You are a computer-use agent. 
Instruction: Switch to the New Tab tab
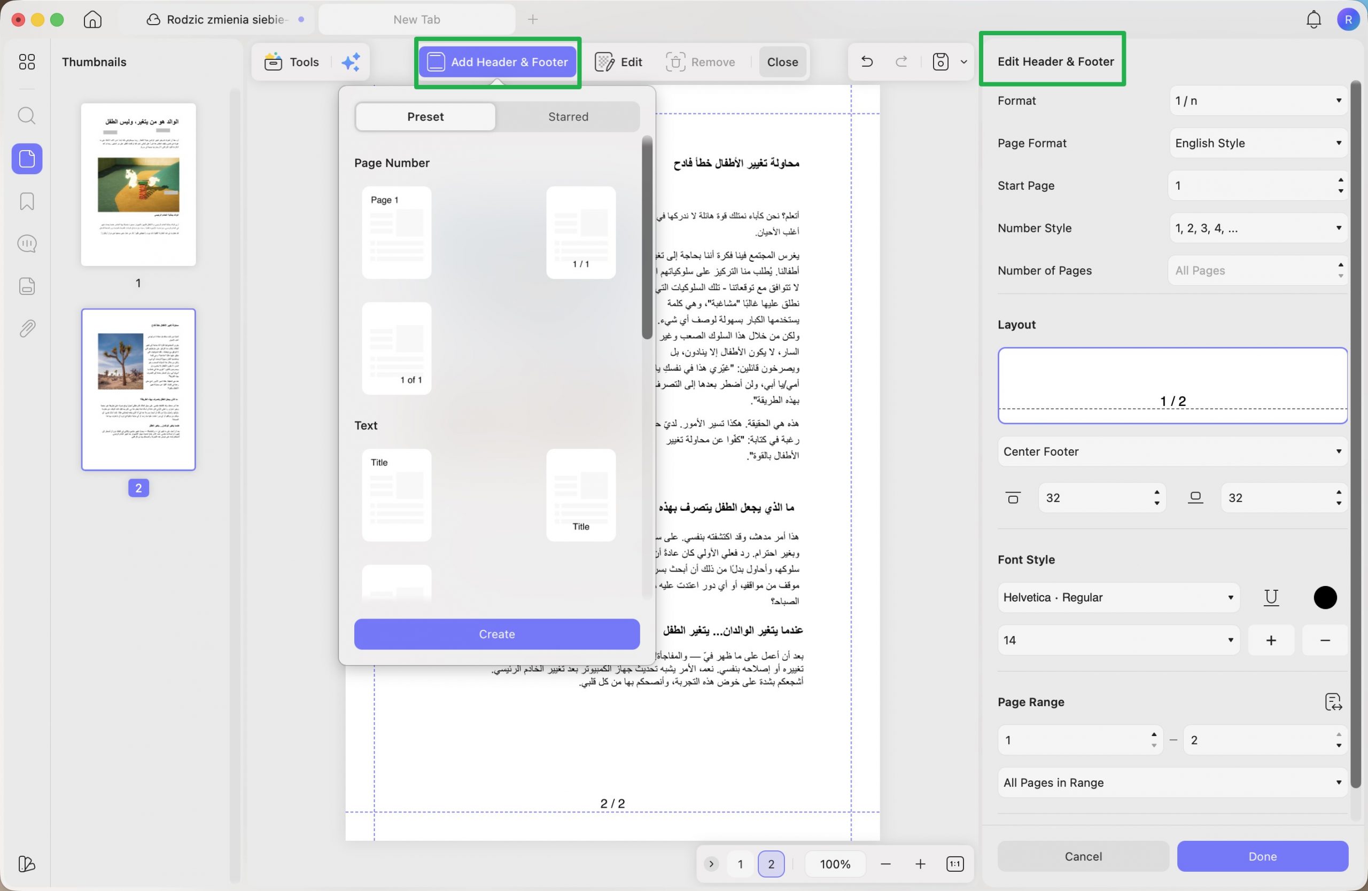(x=417, y=20)
